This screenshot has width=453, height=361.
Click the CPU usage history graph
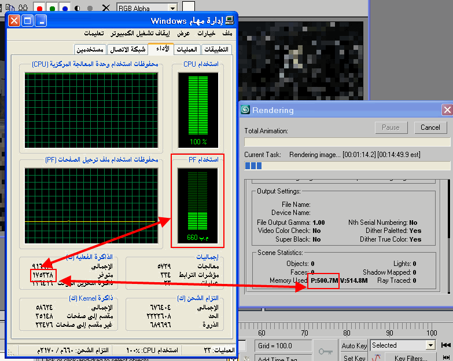pyautogui.click(x=91, y=110)
